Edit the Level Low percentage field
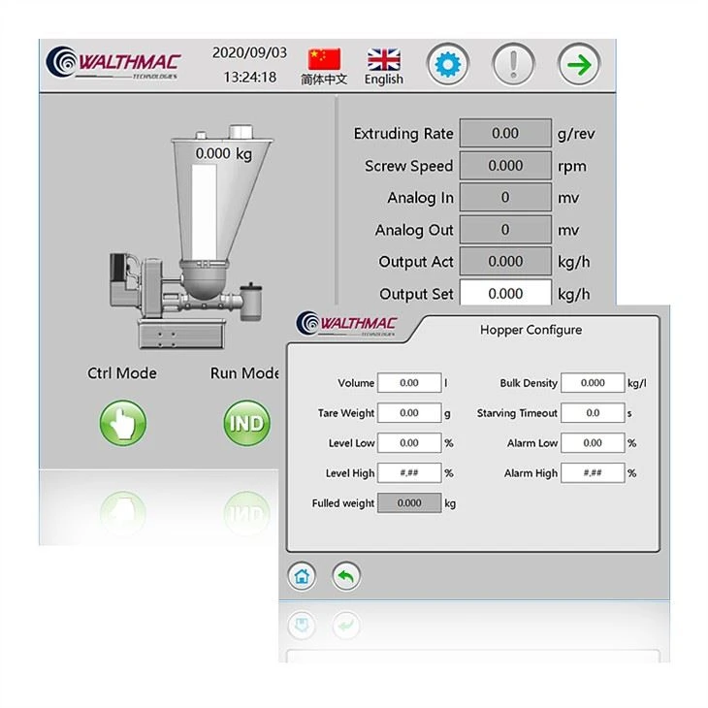This screenshot has height=708, width=708. (409, 443)
